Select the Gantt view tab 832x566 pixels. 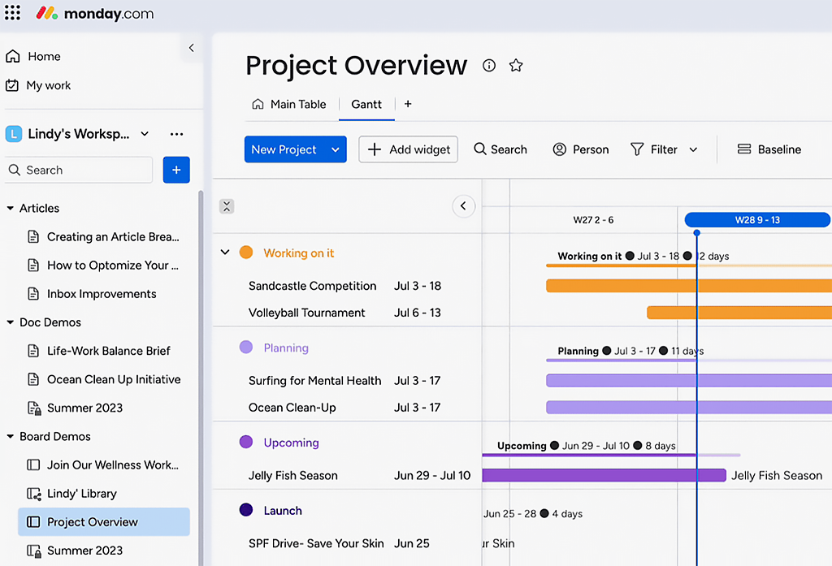point(366,104)
